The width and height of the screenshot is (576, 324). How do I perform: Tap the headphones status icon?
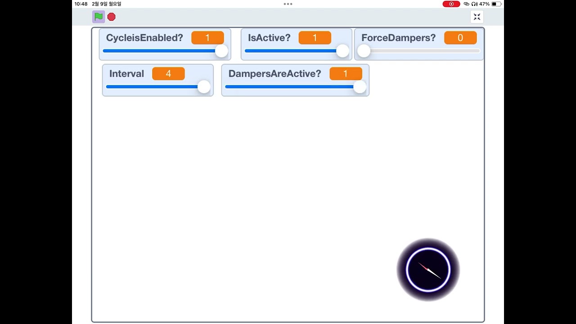tap(474, 4)
